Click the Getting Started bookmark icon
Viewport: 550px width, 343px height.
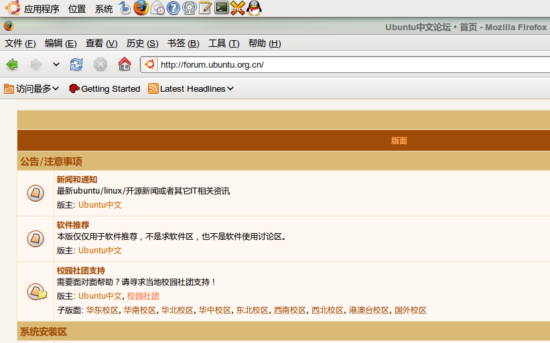(74, 88)
